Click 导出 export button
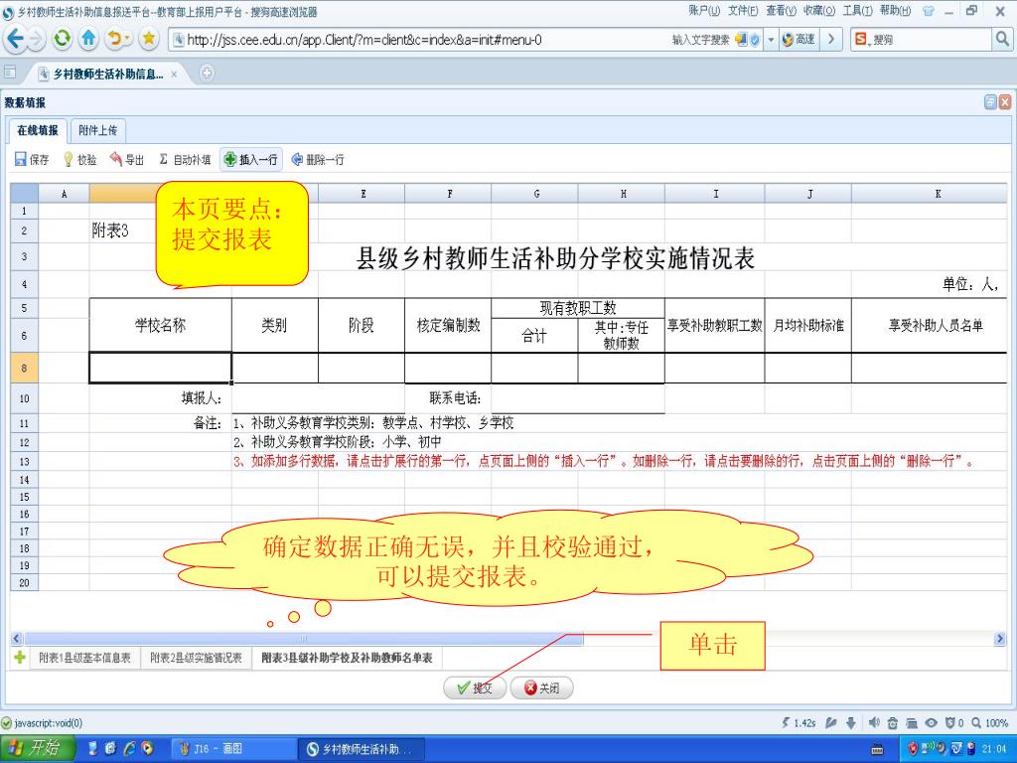Screen dimensions: 1017x763 126,159
